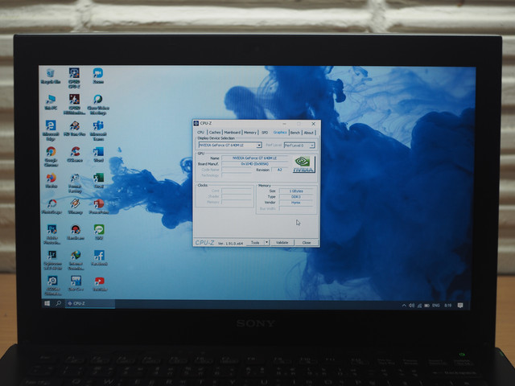Open the Internet Download Manager shortcut
Screen dimensions: 515x386
point(76,261)
